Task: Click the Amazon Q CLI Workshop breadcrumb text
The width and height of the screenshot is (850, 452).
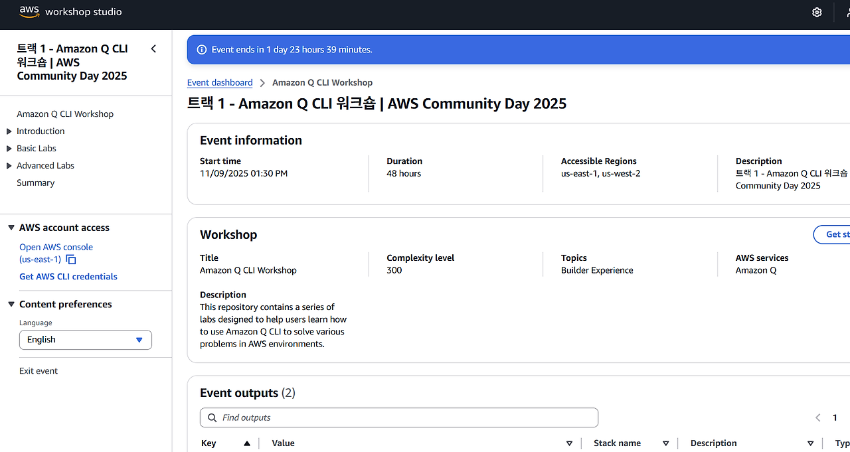Action: pos(323,83)
